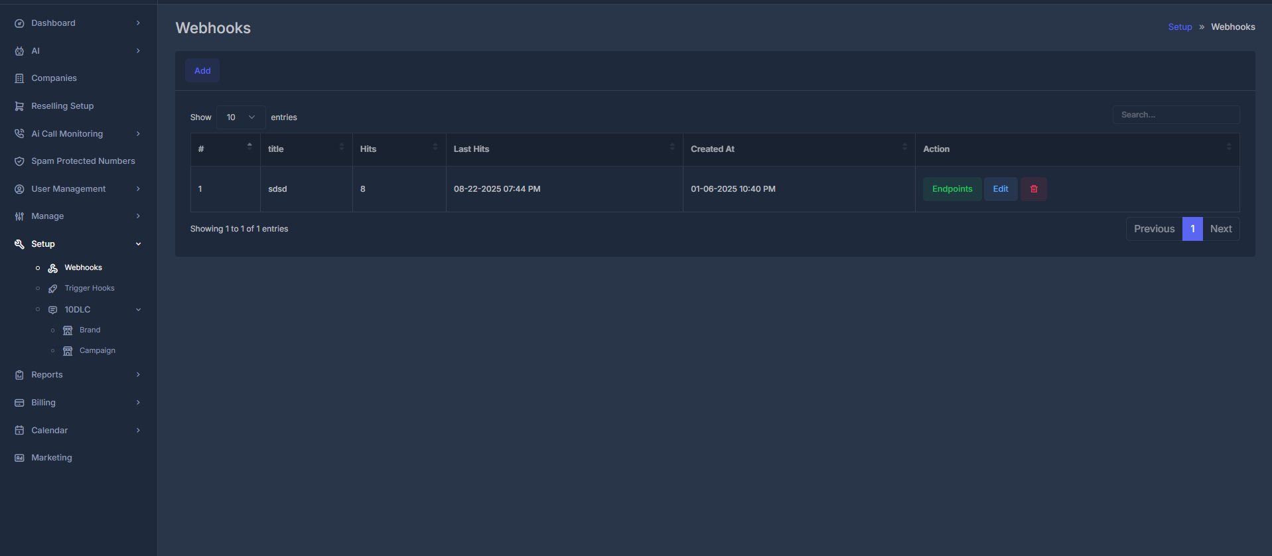Open the Show entries count dropdown
Viewport: 1272px width, 556px height.
tap(241, 117)
